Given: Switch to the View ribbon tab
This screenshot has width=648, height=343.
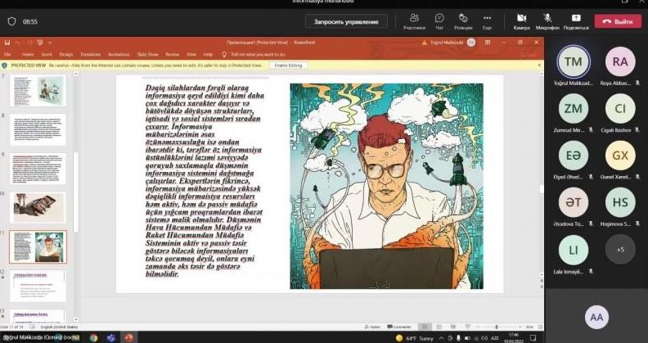Looking at the screenshot, I should point(191,55).
